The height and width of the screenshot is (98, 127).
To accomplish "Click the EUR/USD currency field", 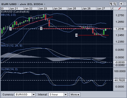I will tap(23, 95).
